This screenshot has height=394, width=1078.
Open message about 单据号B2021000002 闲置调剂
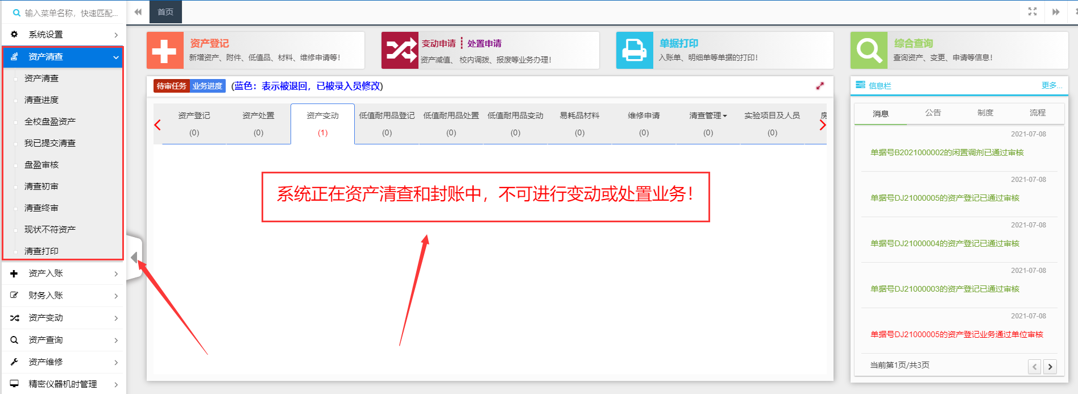947,152
